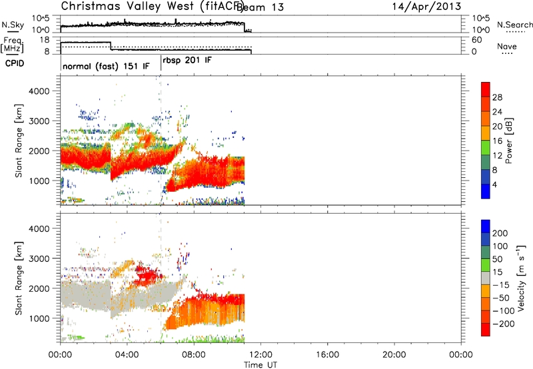
Task: Click the power panel Slant Range [km] label
Action: click(x=19, y=141)
